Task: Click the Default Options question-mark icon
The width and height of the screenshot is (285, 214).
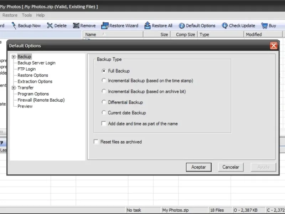Action: [182, 26]
